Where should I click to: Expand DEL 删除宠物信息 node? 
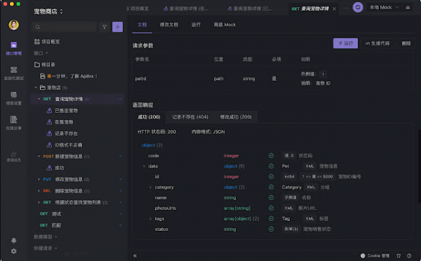click(x=39, y=191)
